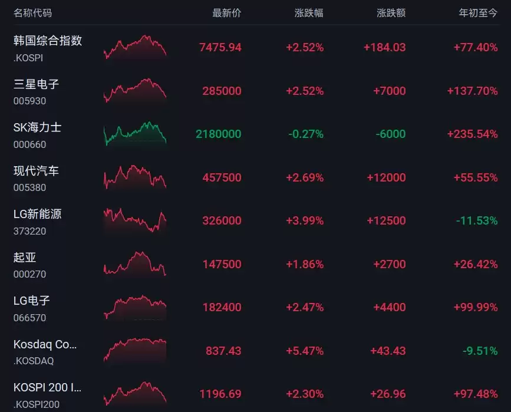
Task: Select 三星电子 stock name
Action: pos(36,84)
